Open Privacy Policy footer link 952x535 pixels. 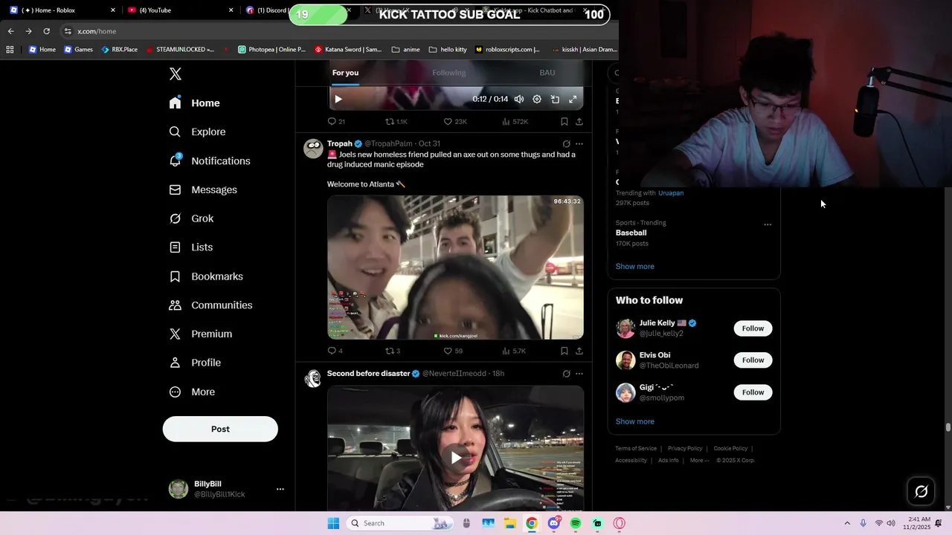(685, 449)
